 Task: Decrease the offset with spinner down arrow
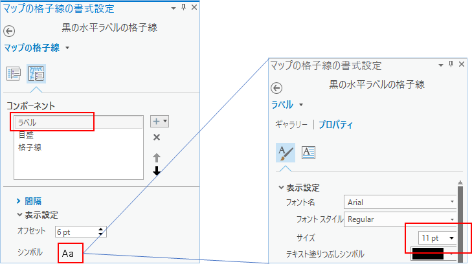pyautogui.click(x=101, y=234)
